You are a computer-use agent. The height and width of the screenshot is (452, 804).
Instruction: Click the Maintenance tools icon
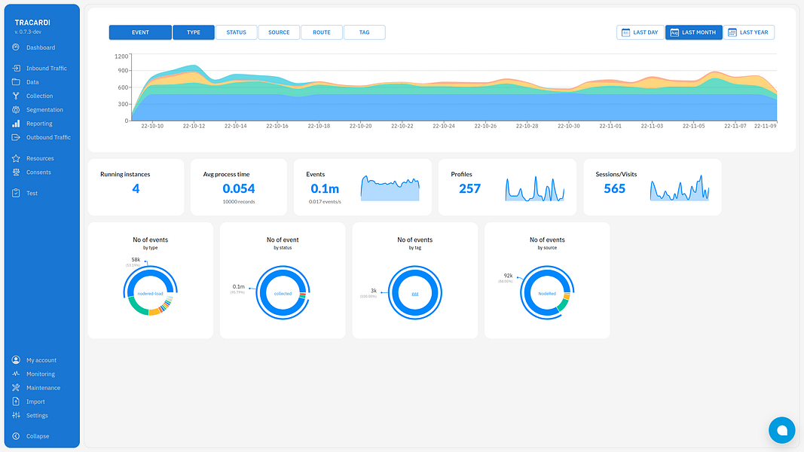point(16,387)
